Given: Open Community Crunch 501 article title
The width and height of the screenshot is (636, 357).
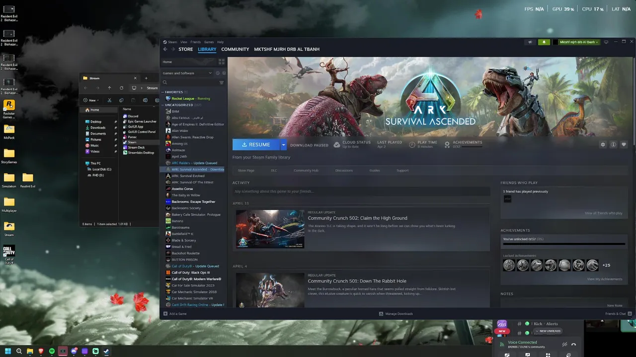Looking at the screenshot, I should 357,281.
